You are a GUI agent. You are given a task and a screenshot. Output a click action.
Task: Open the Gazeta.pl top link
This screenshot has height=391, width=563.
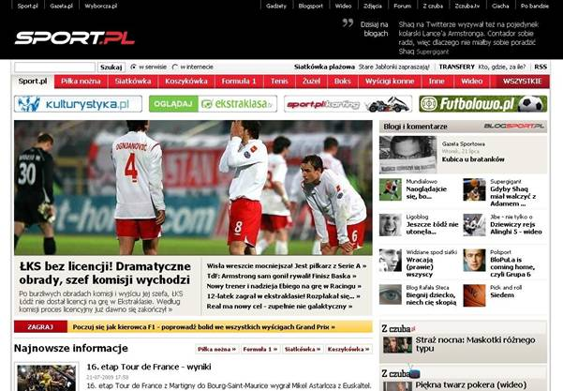pos(62,6)
